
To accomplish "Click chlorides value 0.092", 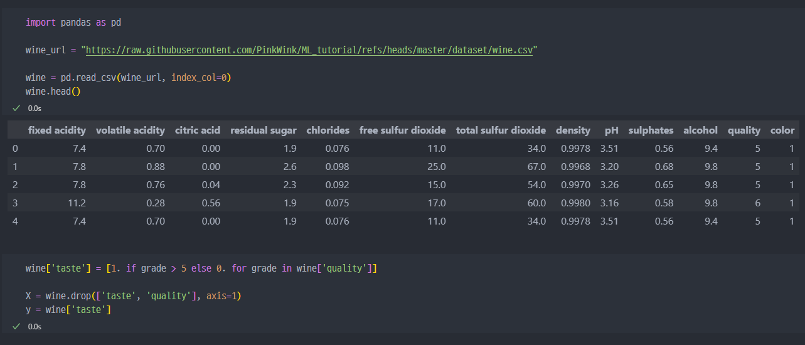I will [x=338, y=185].
